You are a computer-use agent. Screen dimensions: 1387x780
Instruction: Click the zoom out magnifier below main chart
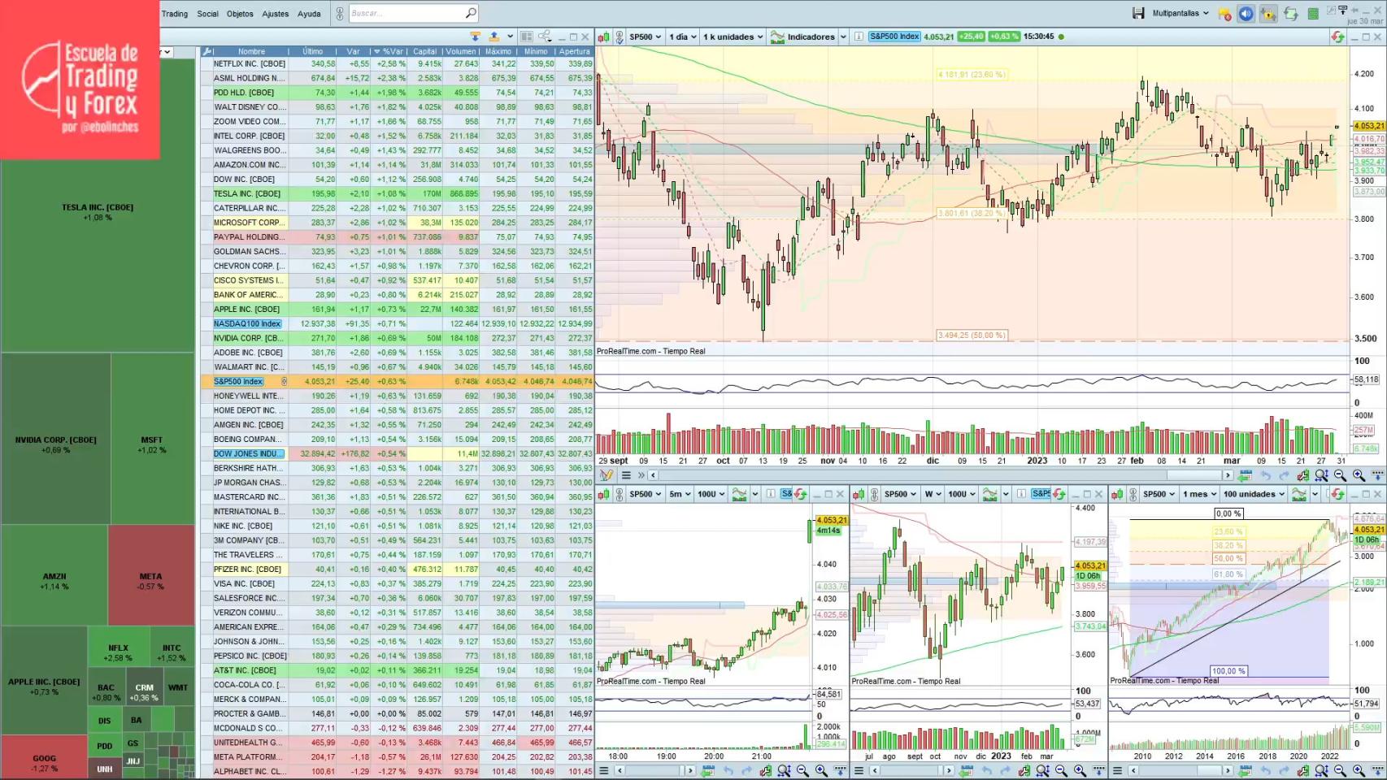pos(1340,475)
